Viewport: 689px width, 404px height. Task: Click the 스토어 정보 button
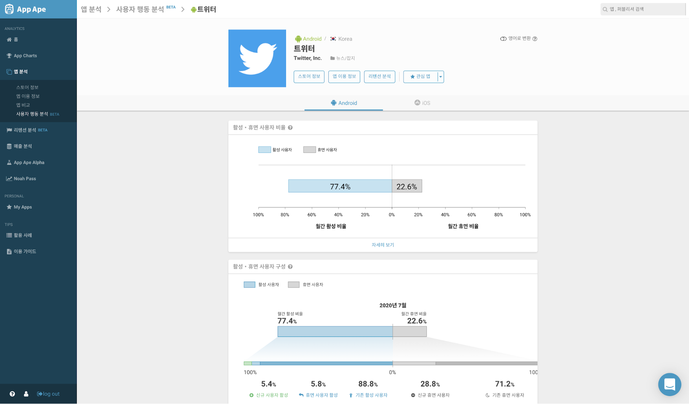coord(309,77)
